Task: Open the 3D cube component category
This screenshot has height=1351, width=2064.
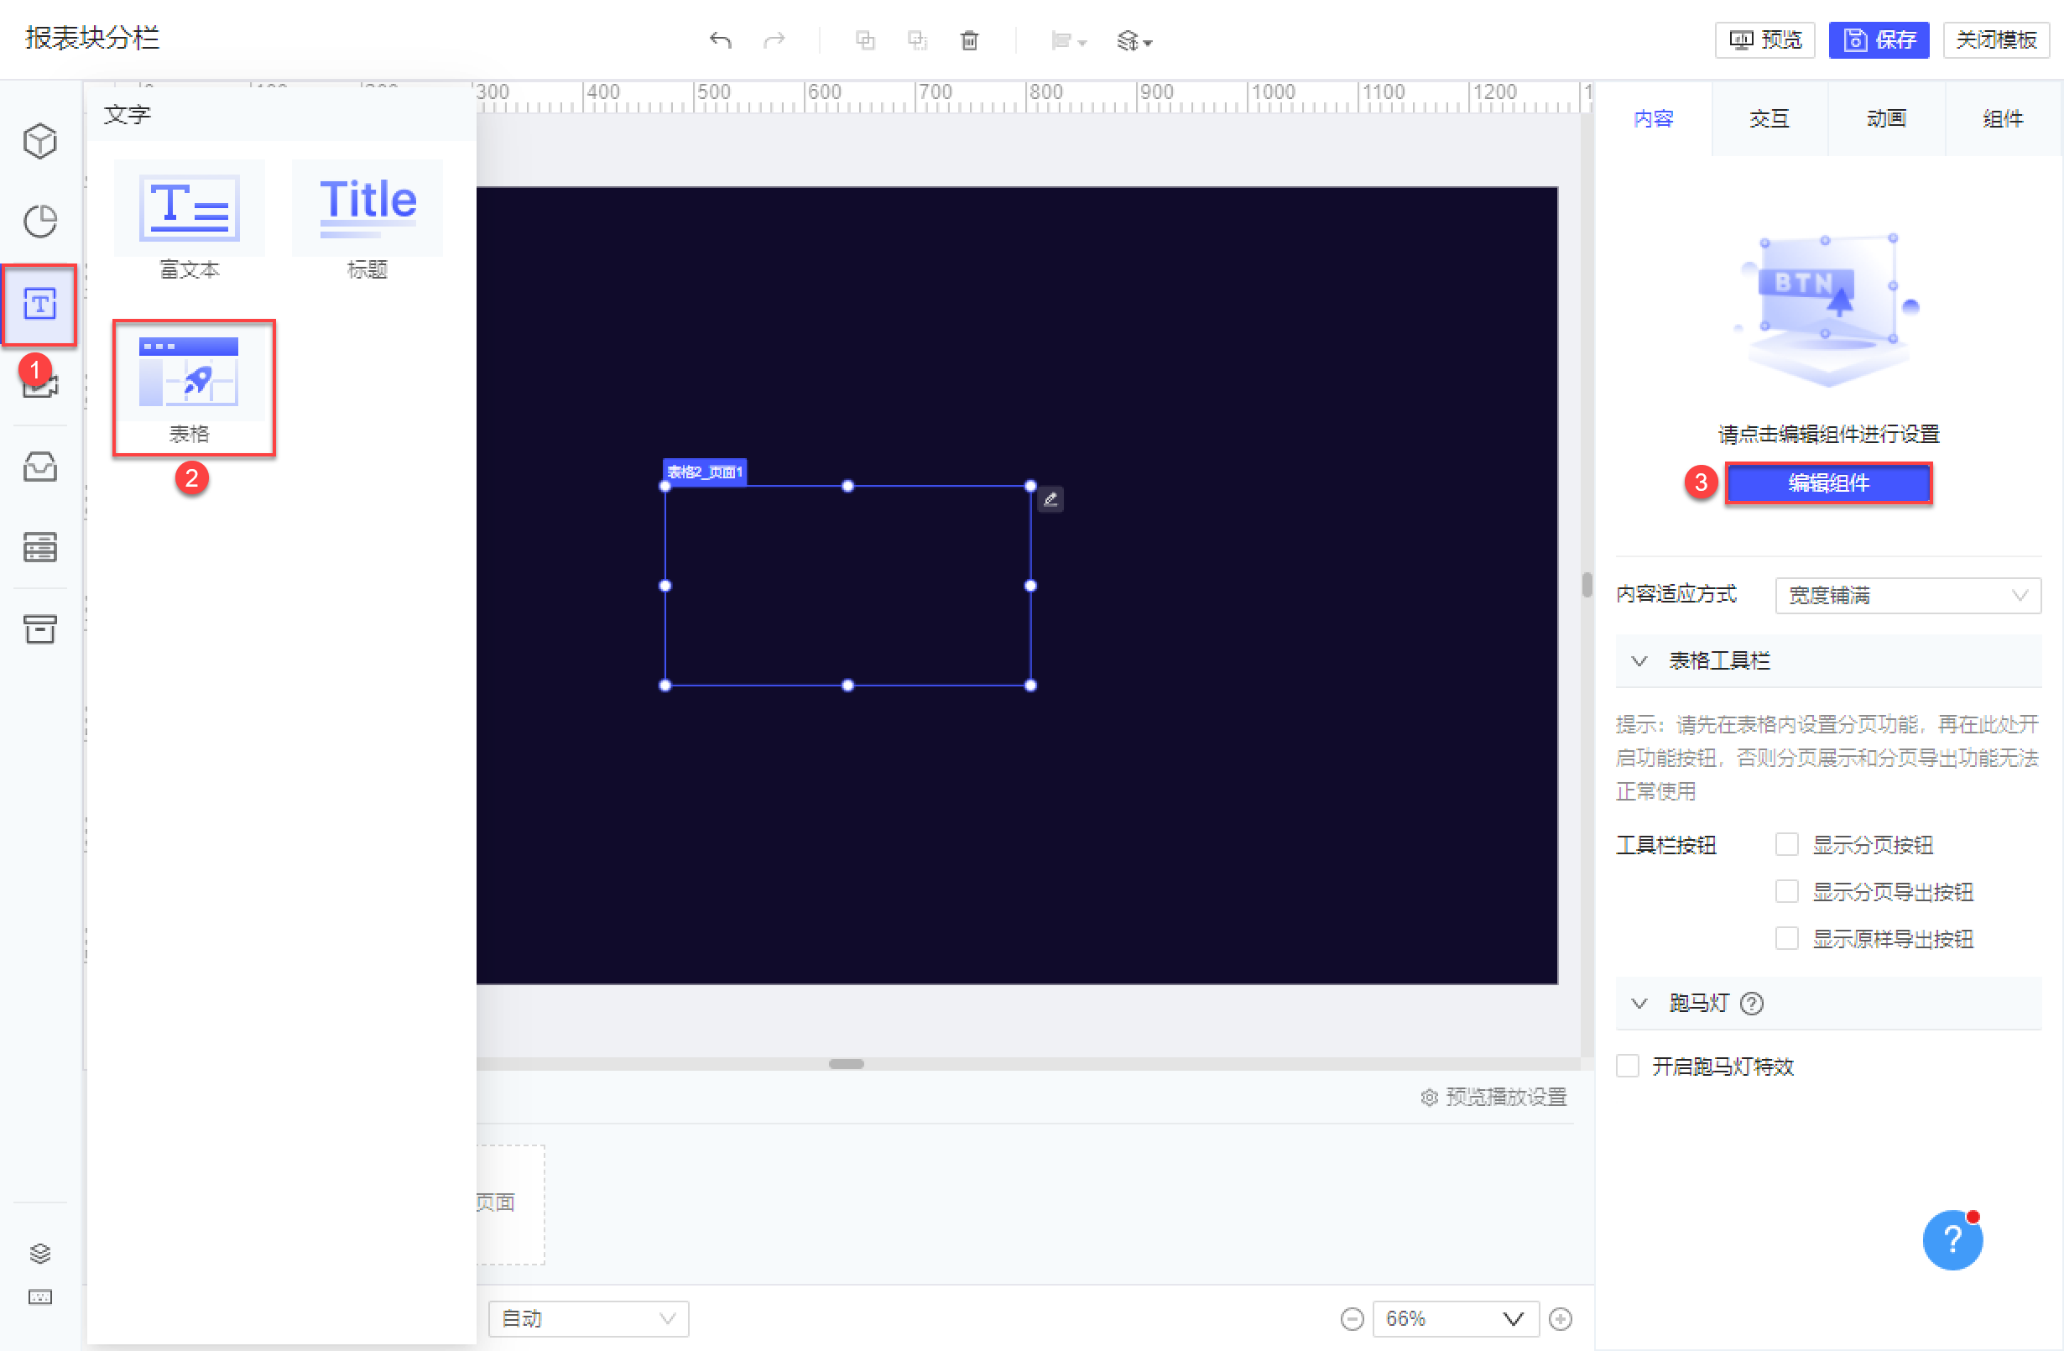Action: 40,141
